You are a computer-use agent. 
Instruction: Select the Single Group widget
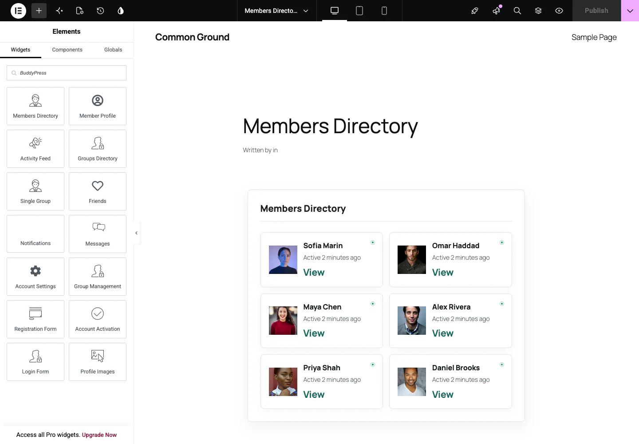coord(35,191)
